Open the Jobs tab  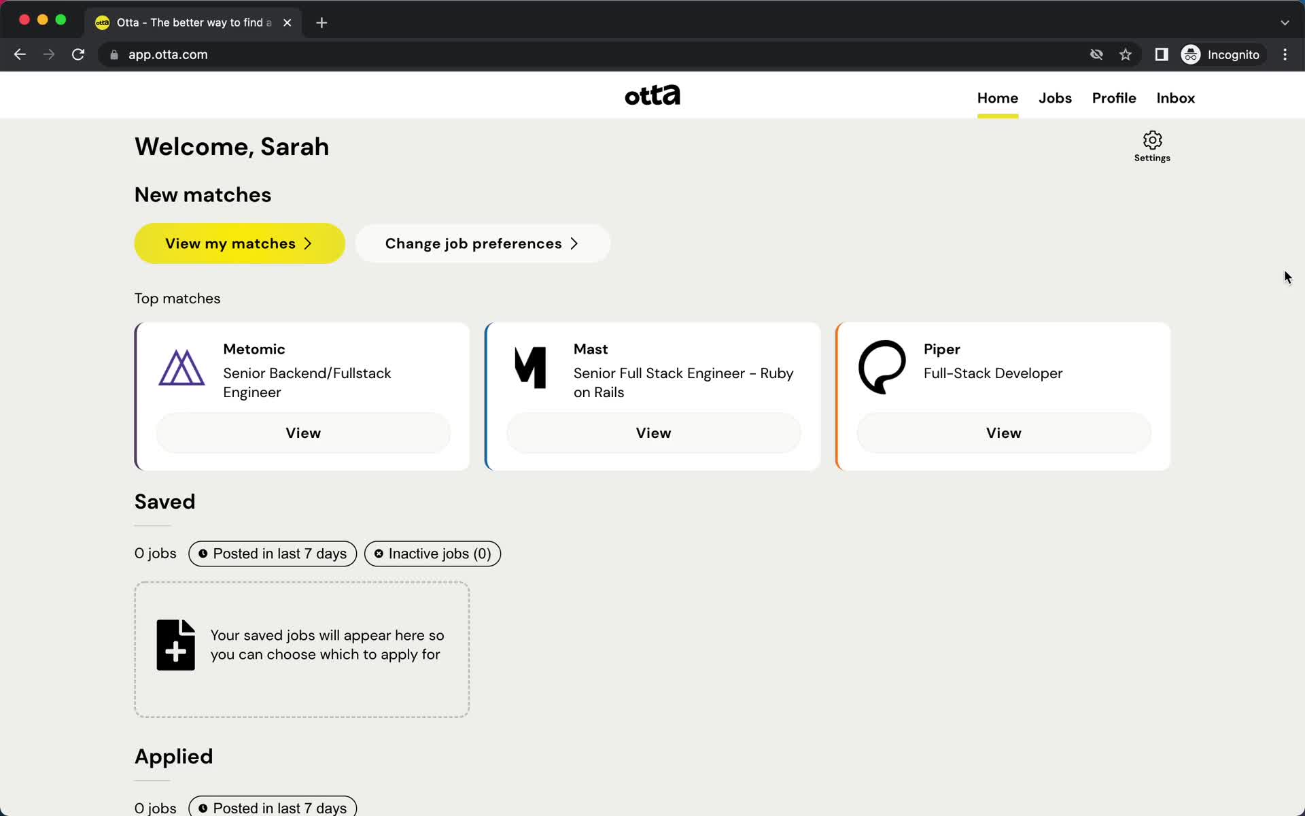pos(1055,98)
